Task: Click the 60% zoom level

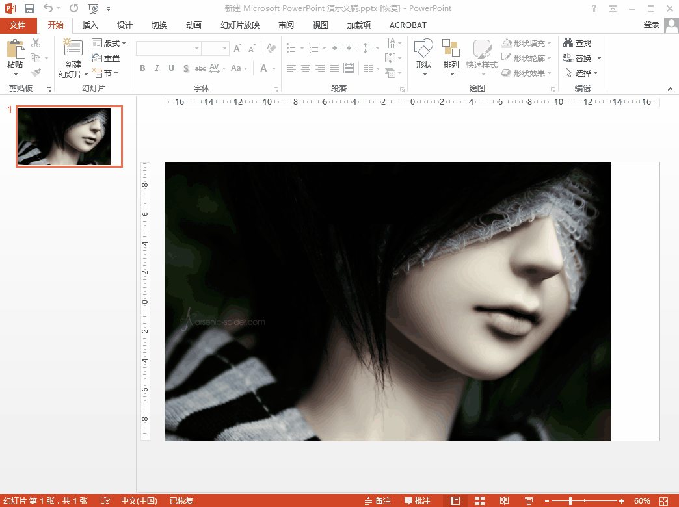Action: pyautogui.click(x=642, y=501)
